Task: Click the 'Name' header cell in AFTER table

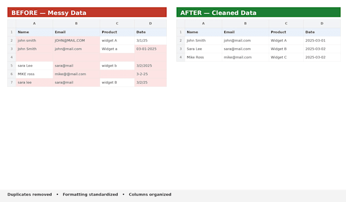Action: [204, 32]
